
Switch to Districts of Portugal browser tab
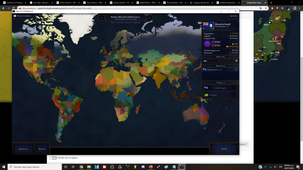click(x=15, y=3)
